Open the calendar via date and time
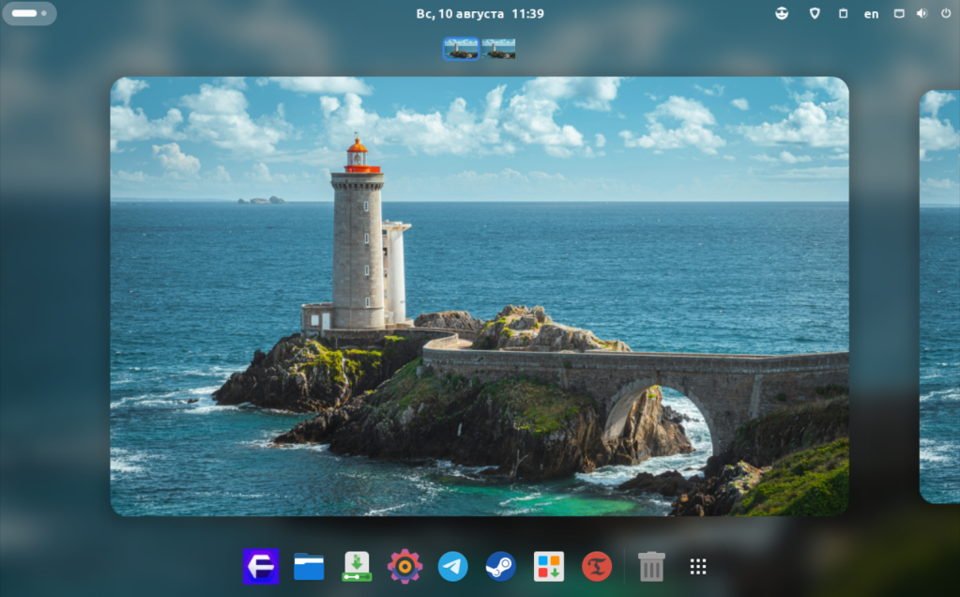This screenshot has height=597, width=960. 480,13
